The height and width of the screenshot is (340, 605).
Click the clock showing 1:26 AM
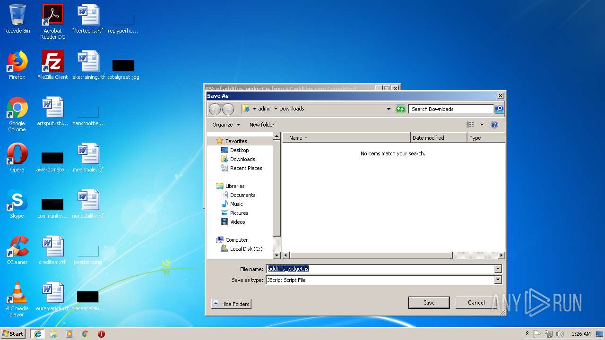pyautogui.click(x=581, y=334)
